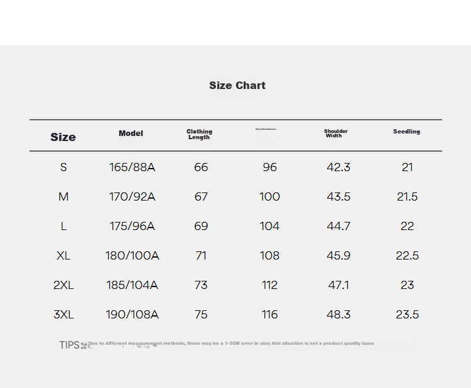Click model value "180/100A"

point(132,256)
